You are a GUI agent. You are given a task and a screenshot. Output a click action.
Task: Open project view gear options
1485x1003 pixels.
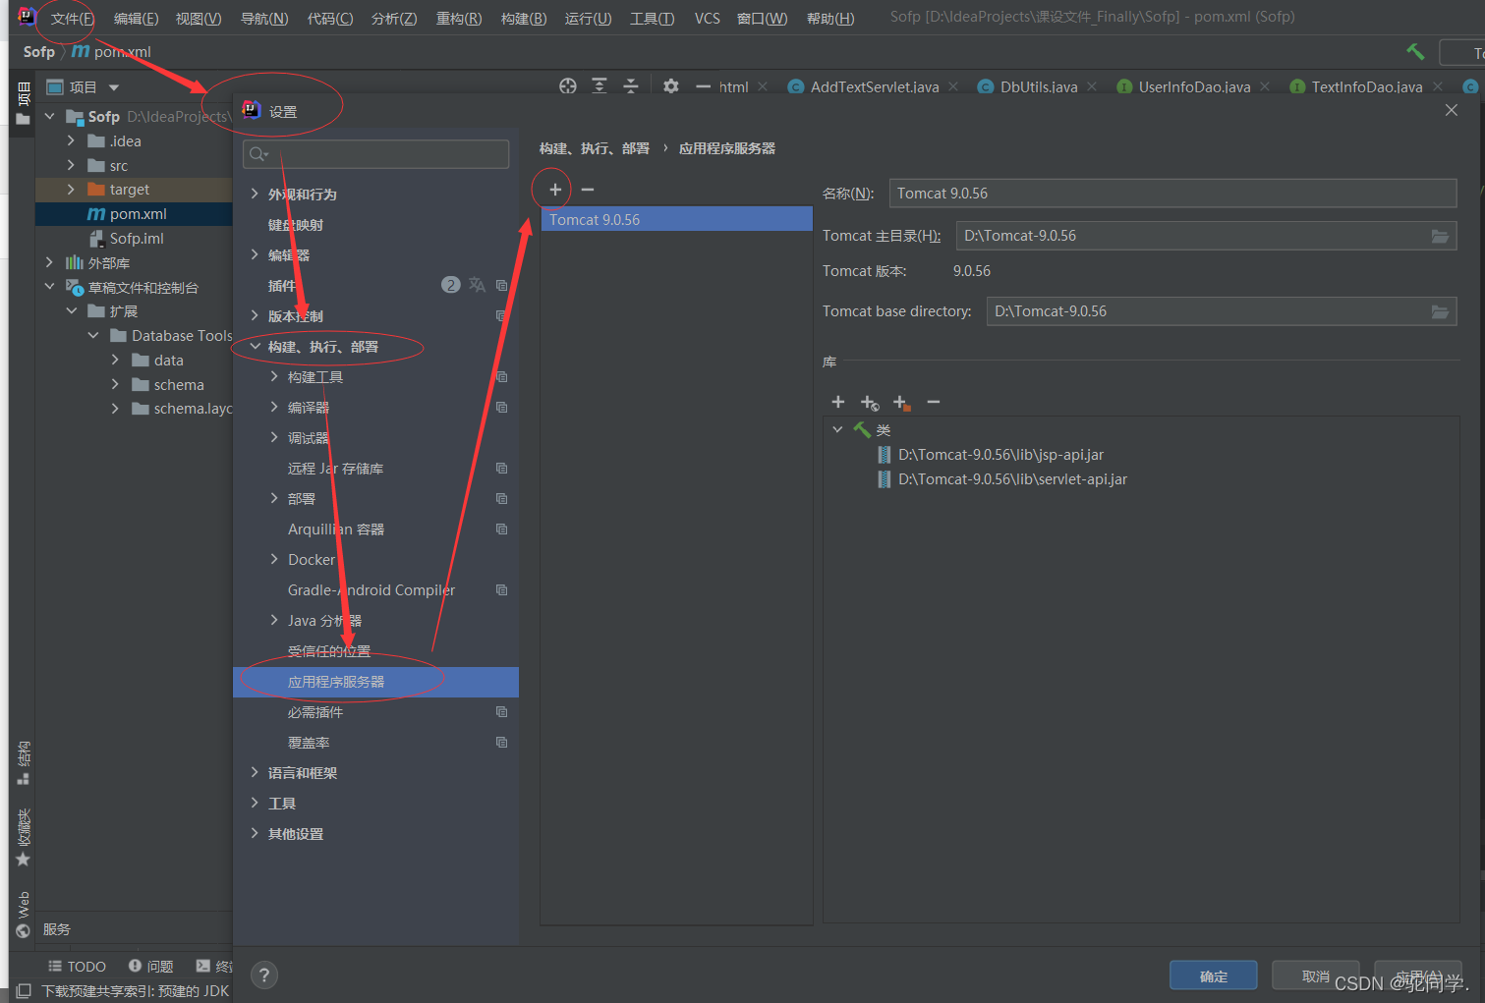[671, 86]
